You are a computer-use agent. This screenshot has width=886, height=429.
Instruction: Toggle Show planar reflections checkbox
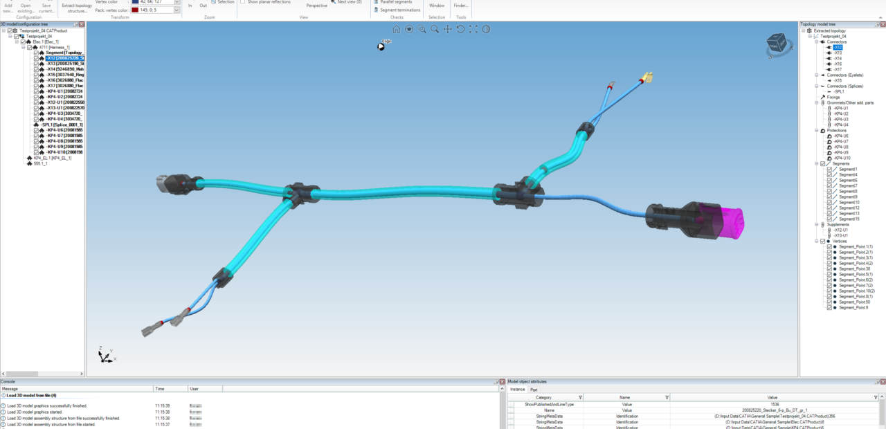coord(243,2)
